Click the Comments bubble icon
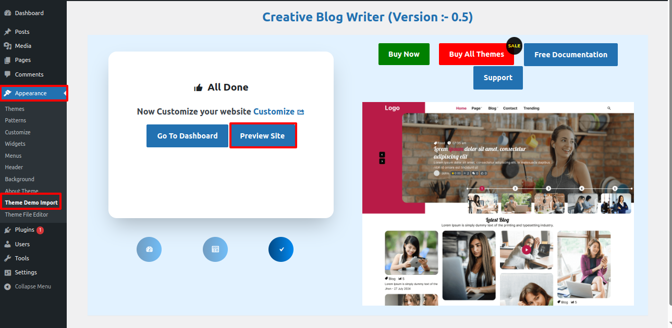672x328 pixels. tap(8, 74)
